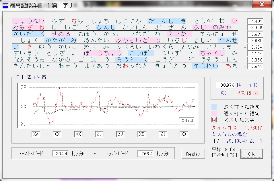The image size is (274, 181).
Task: Close the 最高記録詳細 dialog window
Action: point(261,5)
